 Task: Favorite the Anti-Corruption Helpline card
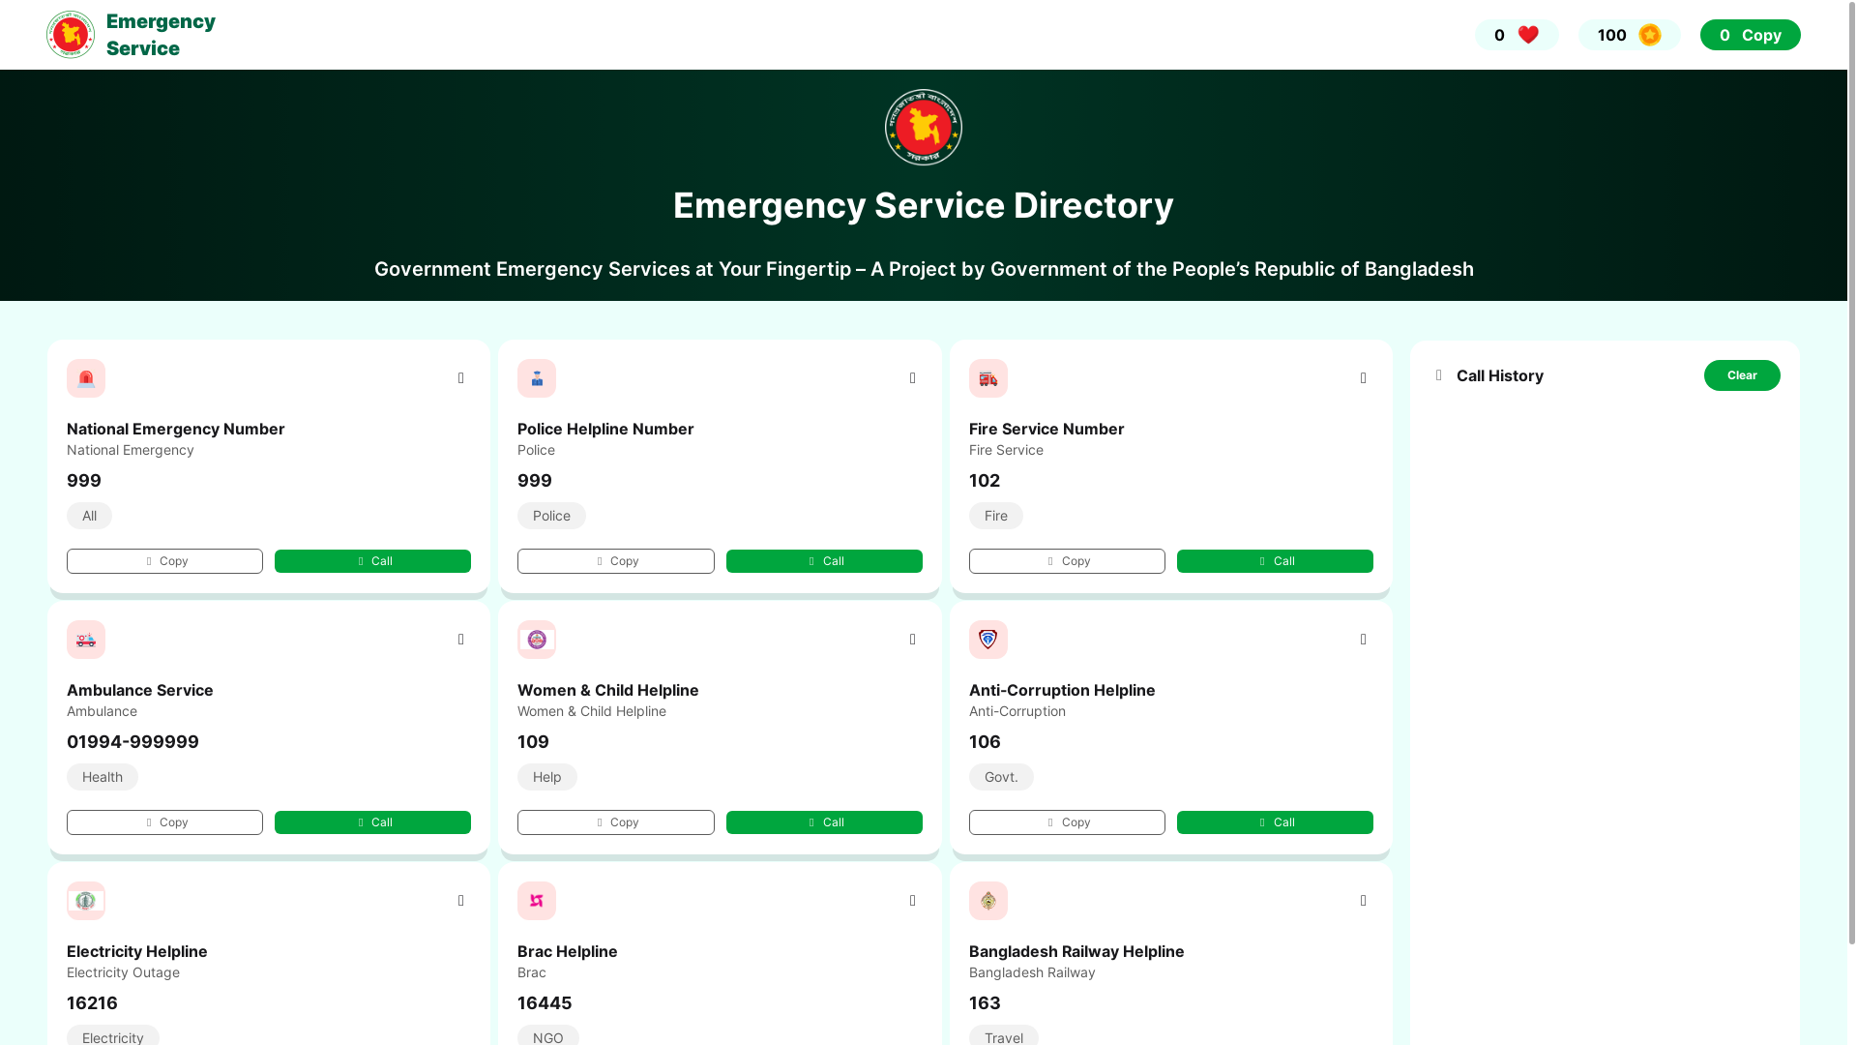click(1364, 640)
